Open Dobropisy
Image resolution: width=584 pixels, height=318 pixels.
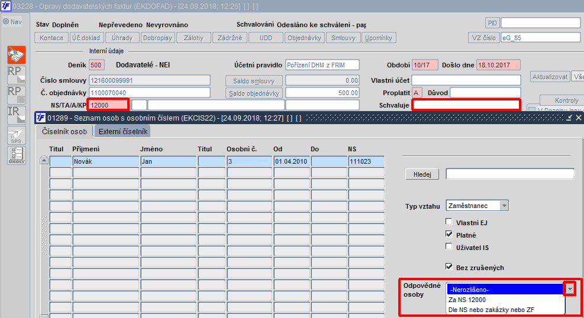click(157, 38)
